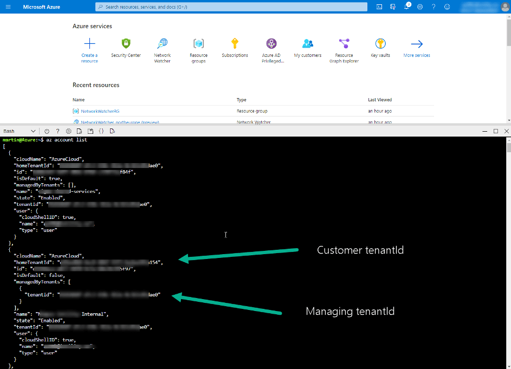Go to Microsoft Azure home title
The width and height of the screenshot is (511, 369).
tap(41, 7)
